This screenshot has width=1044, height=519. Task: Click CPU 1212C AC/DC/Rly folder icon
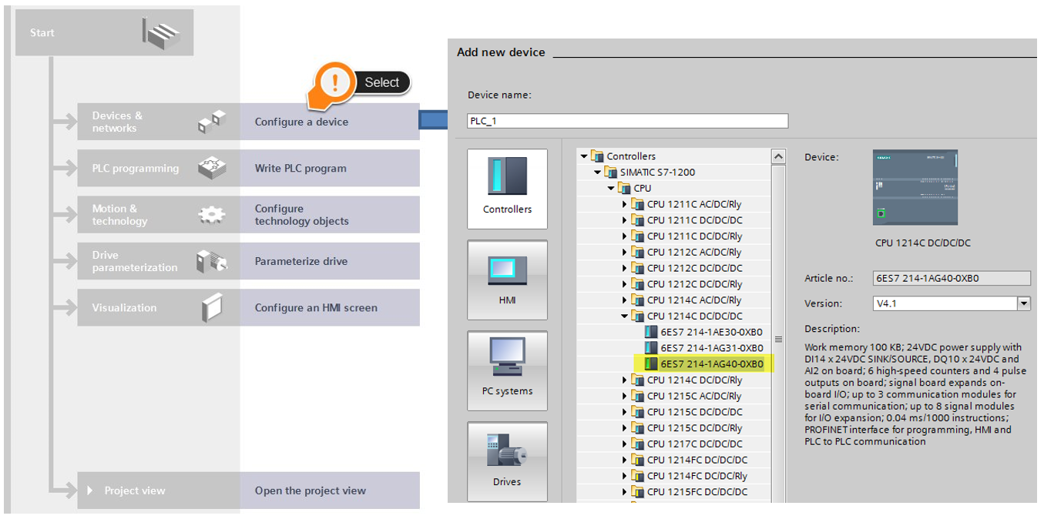(x=637, y=252)
